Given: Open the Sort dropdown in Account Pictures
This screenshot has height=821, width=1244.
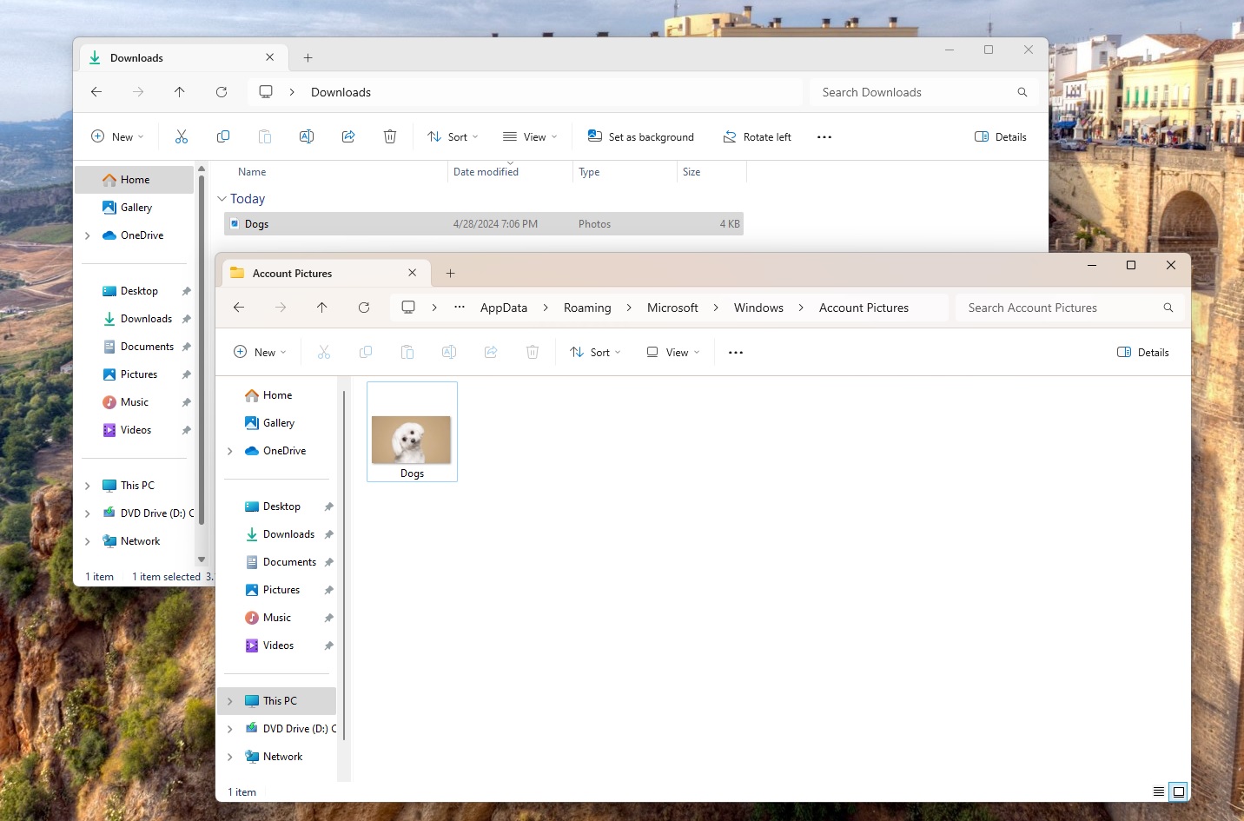Looking at the screenshot, I should (595, 352).
